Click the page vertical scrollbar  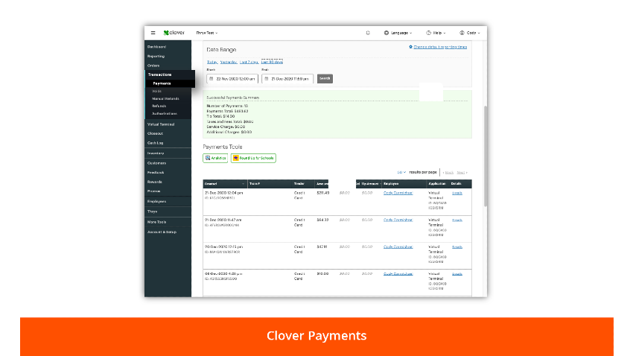pyautogui.click(x=485, y=156)
